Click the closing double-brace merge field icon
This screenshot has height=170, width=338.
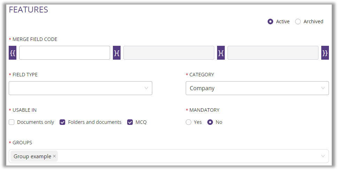tap(325, 53)
